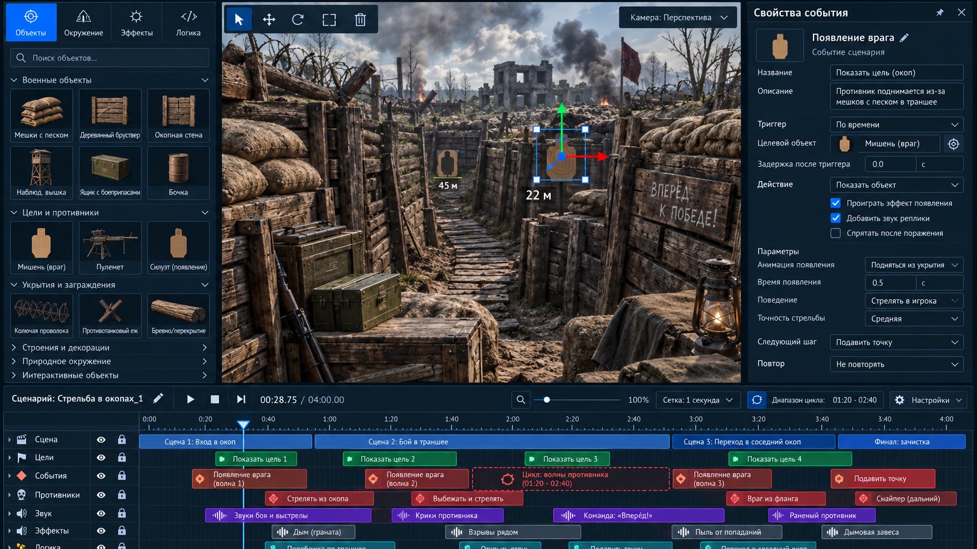Toggle the loop range cycle icon
Image resolution: width=977 pixels, height=549 pixels.
(x=756, y=400)
